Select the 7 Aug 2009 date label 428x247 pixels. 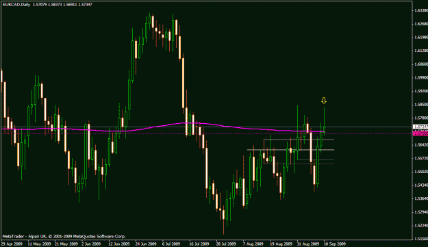click(x=253, y=244)
